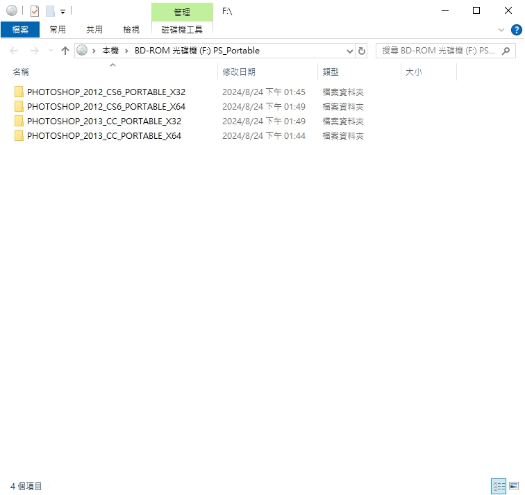This screenshot has width=525, height=495.
Task: Navigate to 本機 in the address bar
Action: tap(110, 51)
